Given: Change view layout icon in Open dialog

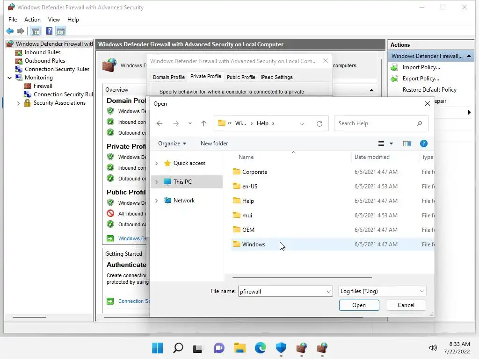Looking at the screenshot, I should [x=381, y=144].
